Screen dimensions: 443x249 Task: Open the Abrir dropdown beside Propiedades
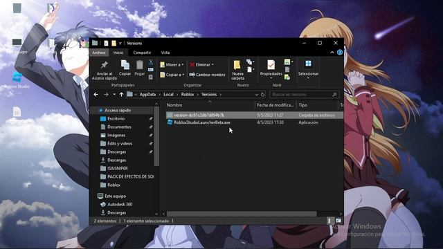pos(289,62)
